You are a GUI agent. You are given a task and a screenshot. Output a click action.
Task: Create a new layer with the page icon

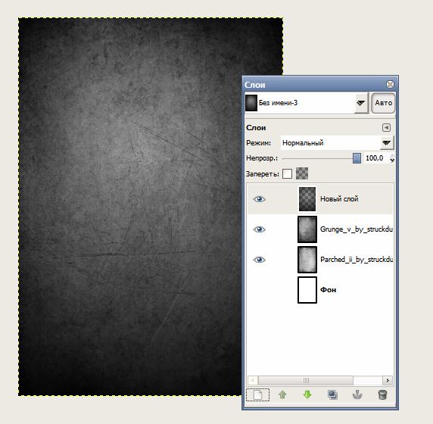click(x=257, y=394)
